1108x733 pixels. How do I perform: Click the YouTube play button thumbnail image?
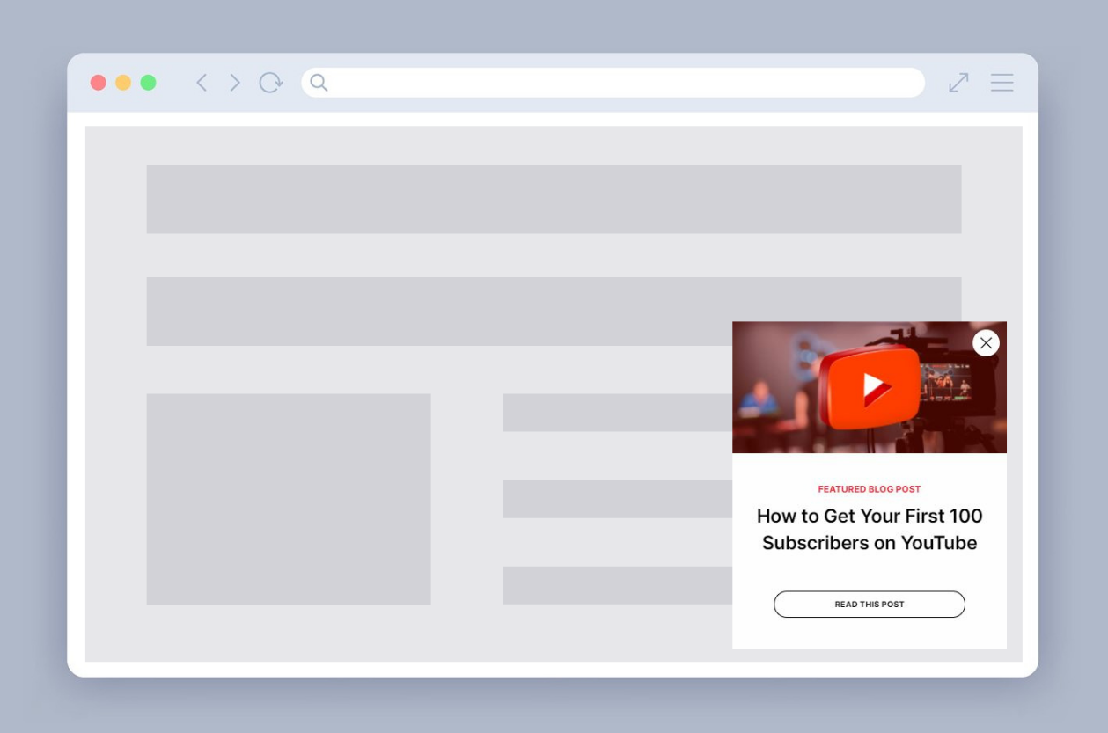pyautogui.click(x=870, y=387)
